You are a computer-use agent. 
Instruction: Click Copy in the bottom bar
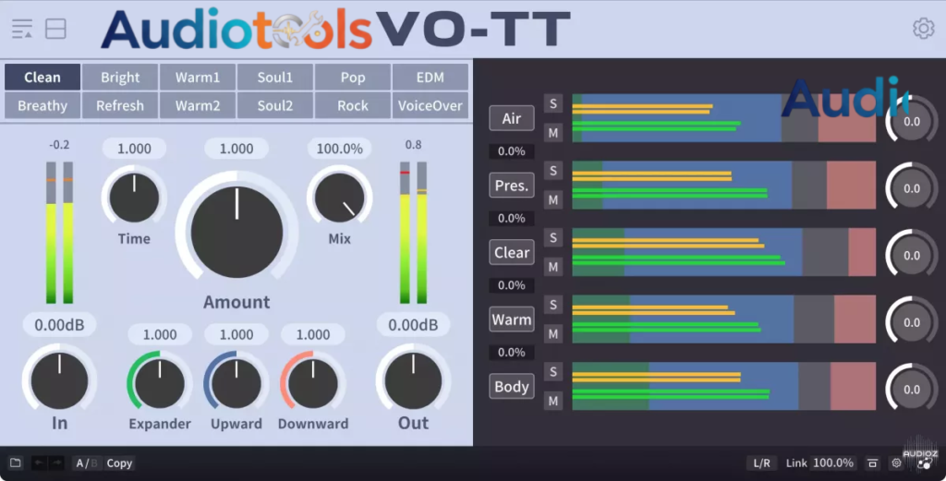pyautogui.click(x=119, y=463)
